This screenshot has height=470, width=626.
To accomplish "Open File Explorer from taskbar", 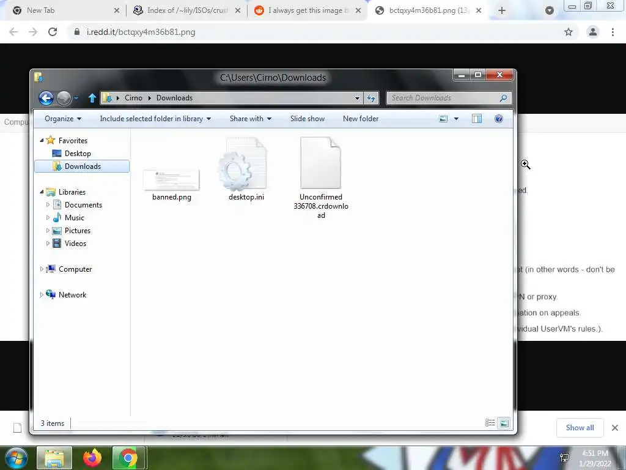I will (x=54, y=458).
